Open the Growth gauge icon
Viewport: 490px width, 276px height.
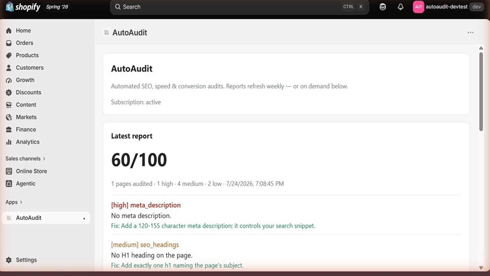click(x=9, y=80)
